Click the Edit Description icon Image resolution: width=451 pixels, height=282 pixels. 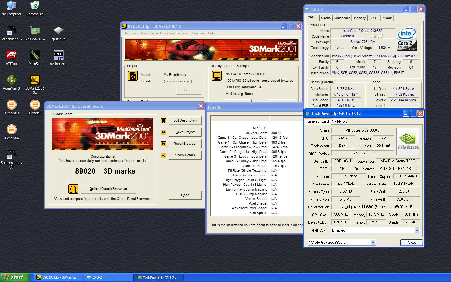[x=163, y=121]
